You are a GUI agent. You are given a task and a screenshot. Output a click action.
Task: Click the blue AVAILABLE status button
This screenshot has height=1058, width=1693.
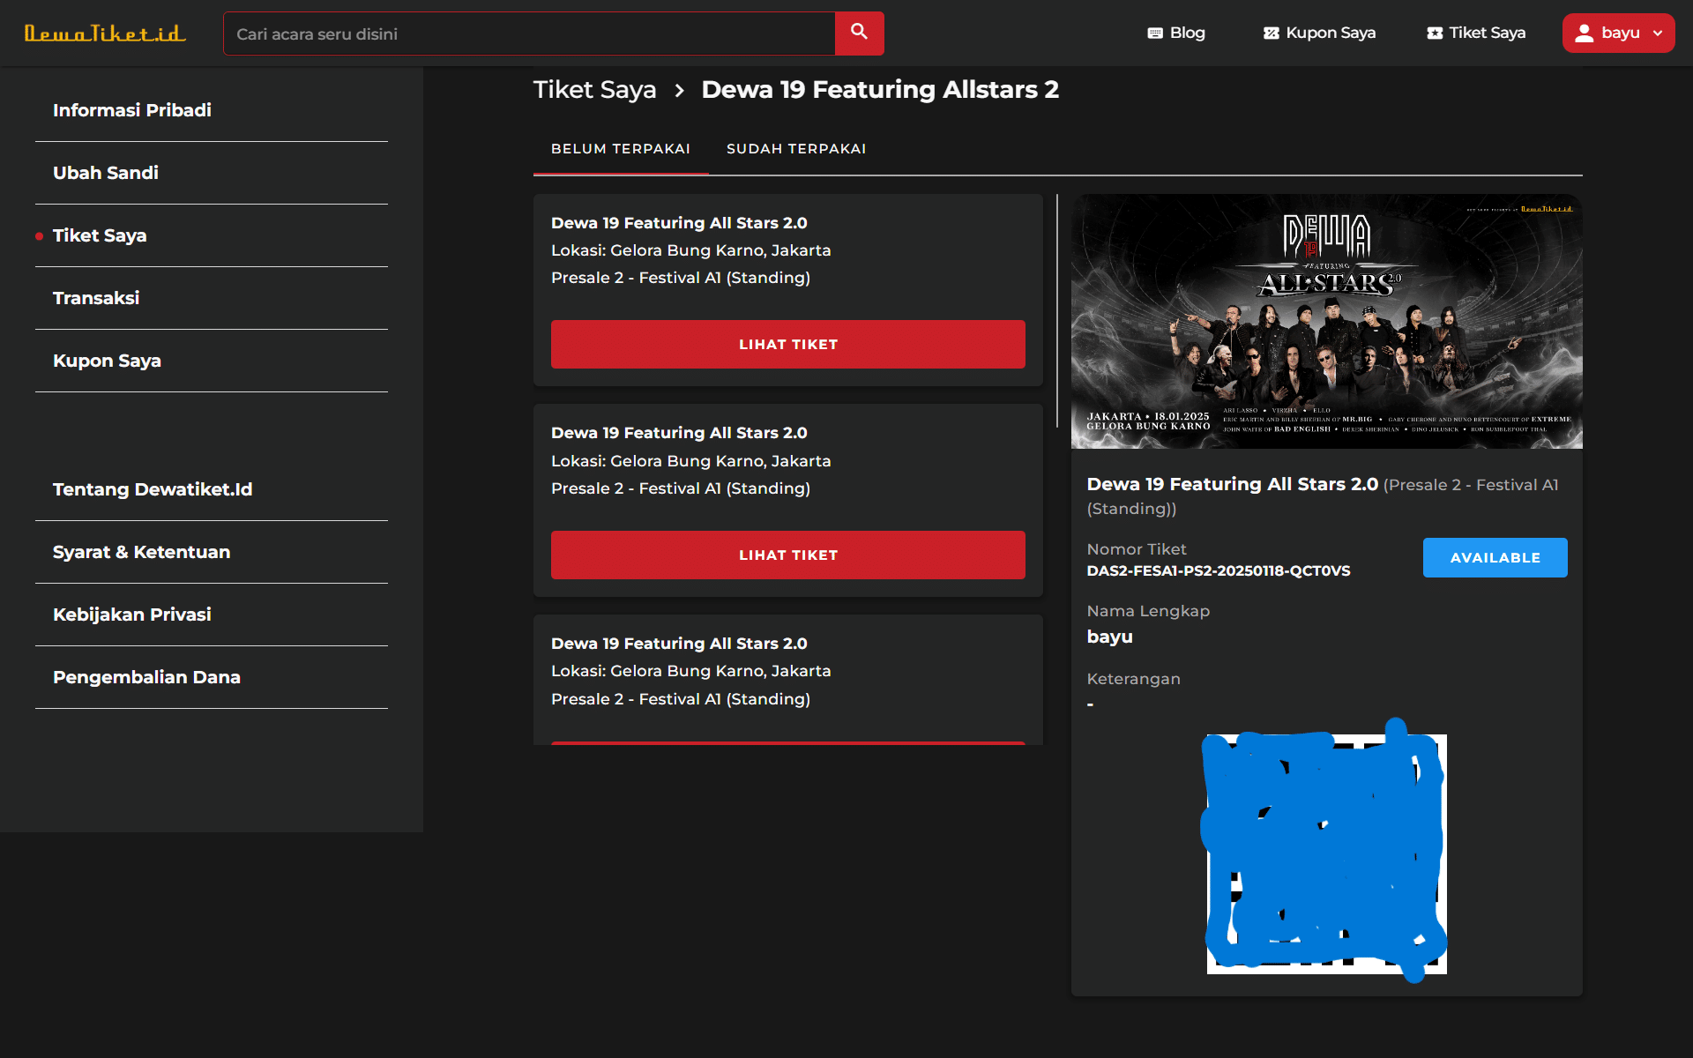click(x=1495, y=558)
